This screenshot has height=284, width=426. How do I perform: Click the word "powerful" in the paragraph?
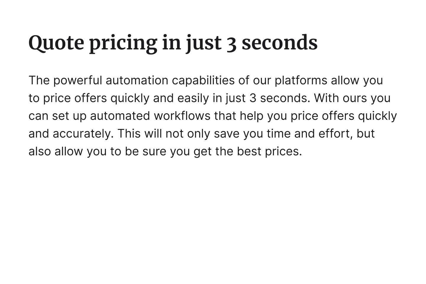78,80
